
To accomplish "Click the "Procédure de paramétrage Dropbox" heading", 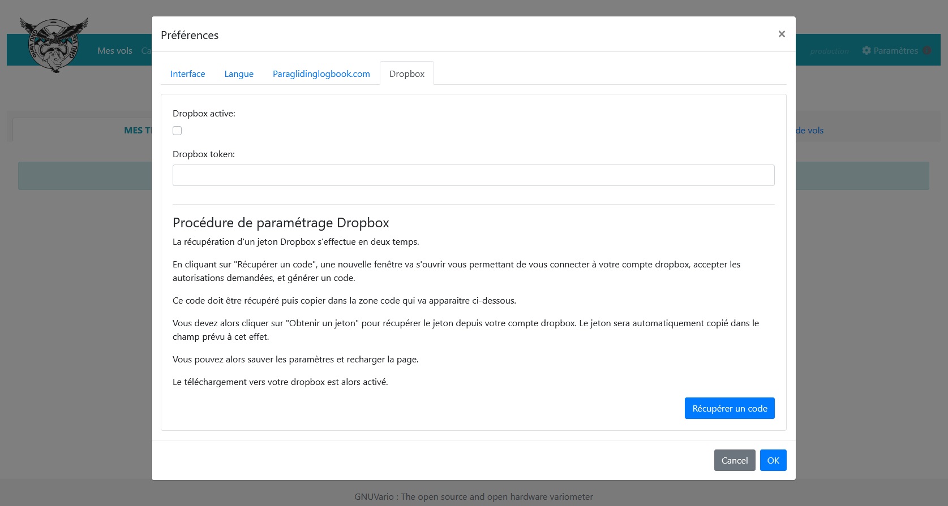I will [x=281, y=222].
